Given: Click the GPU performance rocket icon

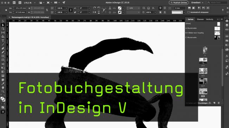Looking at the screenshot, I should (x=64, y=2).
